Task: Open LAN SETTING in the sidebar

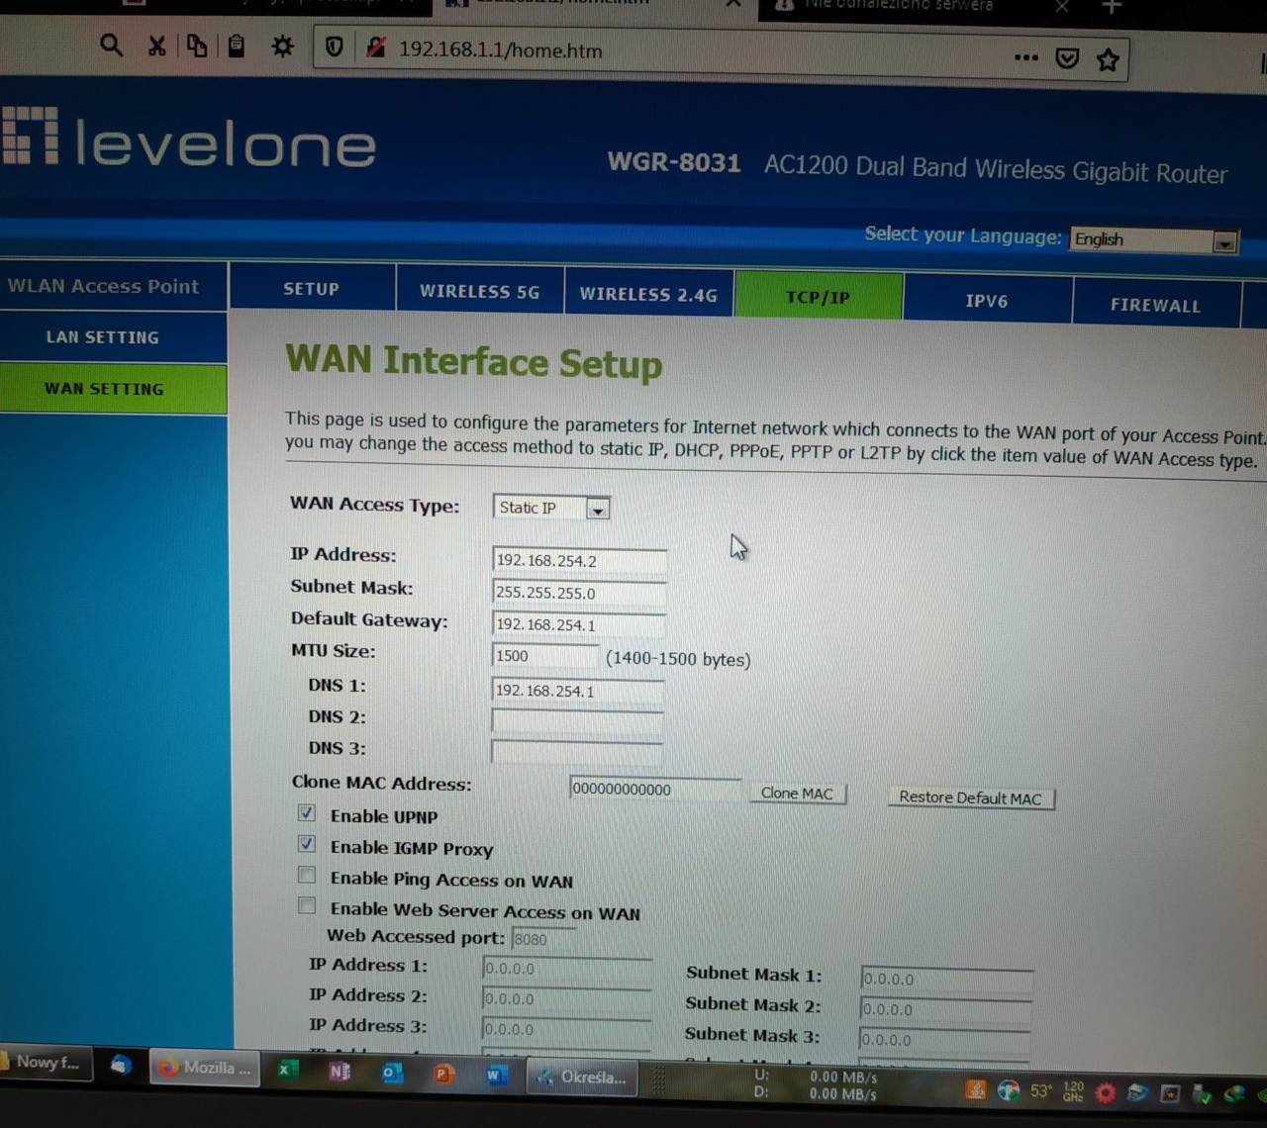Action: point(103,337)
